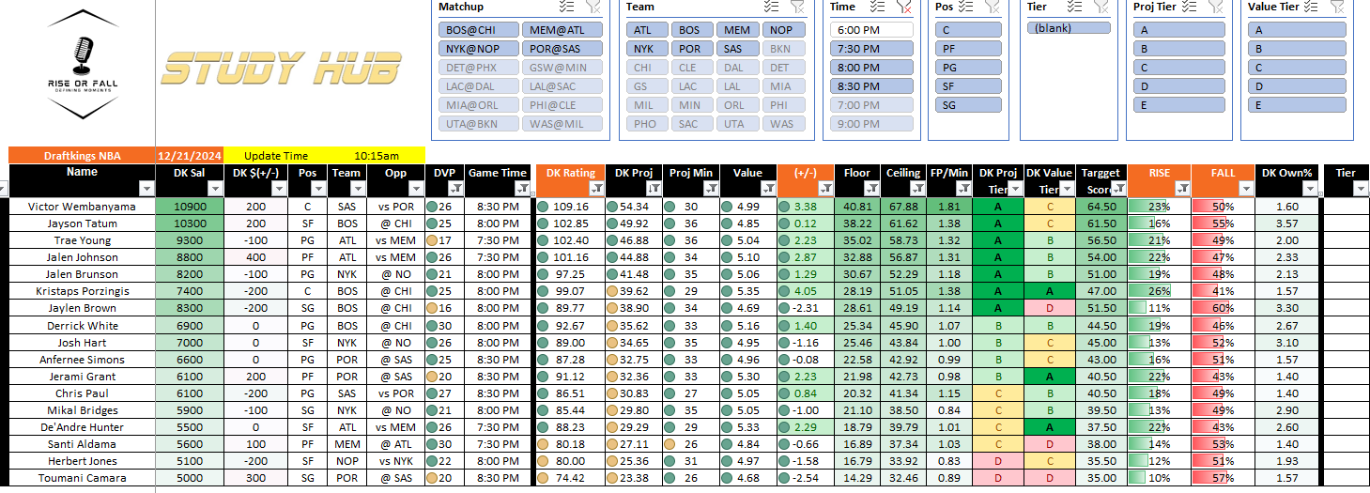Toggle multi-select on the Proj Tier slicer
This screenshot has height=493, width=1370.
1188,7
